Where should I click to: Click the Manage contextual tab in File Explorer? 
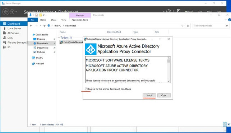coord(80,15)
